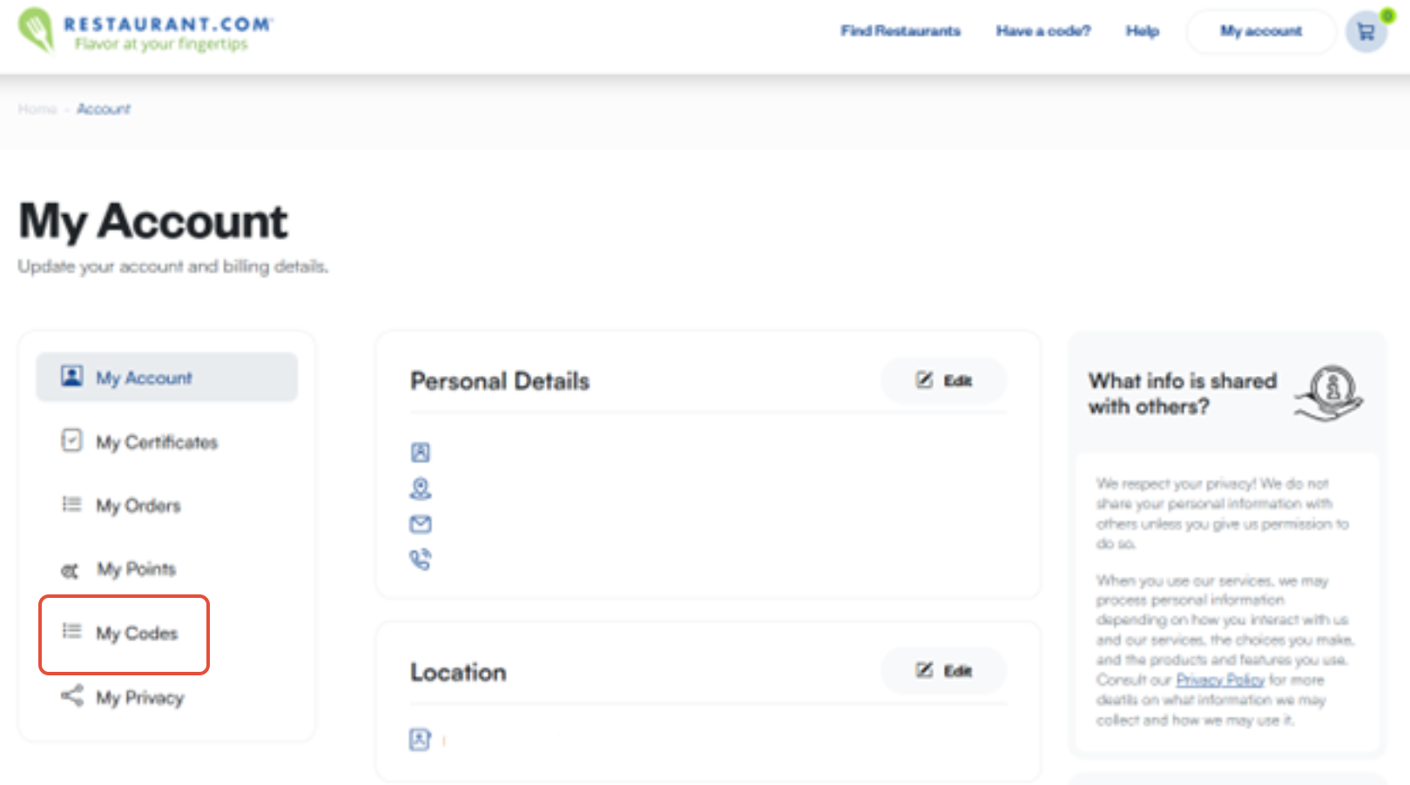Open the Have a code? link

point(1043,31)
